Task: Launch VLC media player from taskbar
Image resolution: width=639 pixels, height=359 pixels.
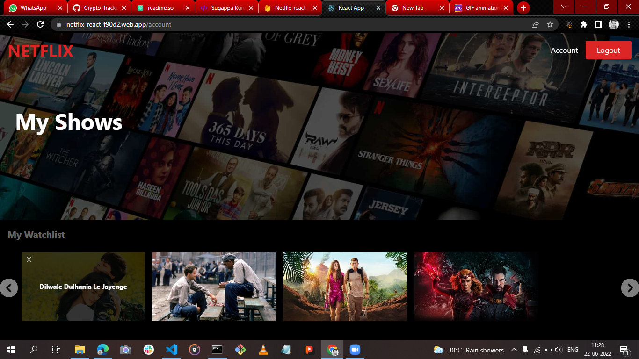Action: 263,350
